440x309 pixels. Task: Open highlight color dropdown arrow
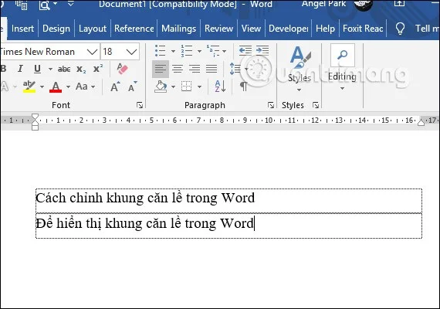(x=42, y=87)
